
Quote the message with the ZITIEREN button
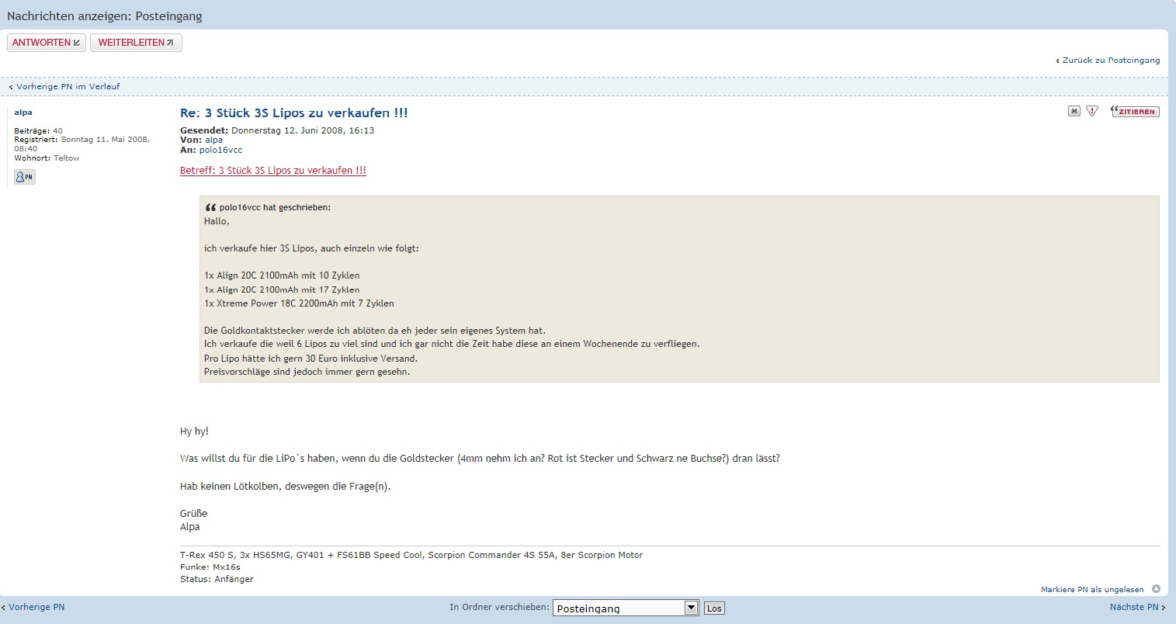(1135, 112)
